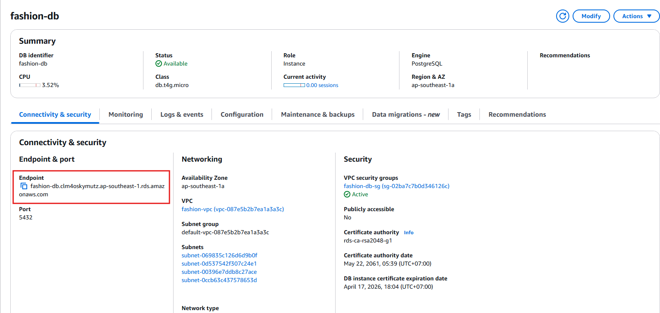Screen dimensions: 660x313
Task: Click the rds-ca-rsa2048-g1 certificate authority value
Action: 368,240
